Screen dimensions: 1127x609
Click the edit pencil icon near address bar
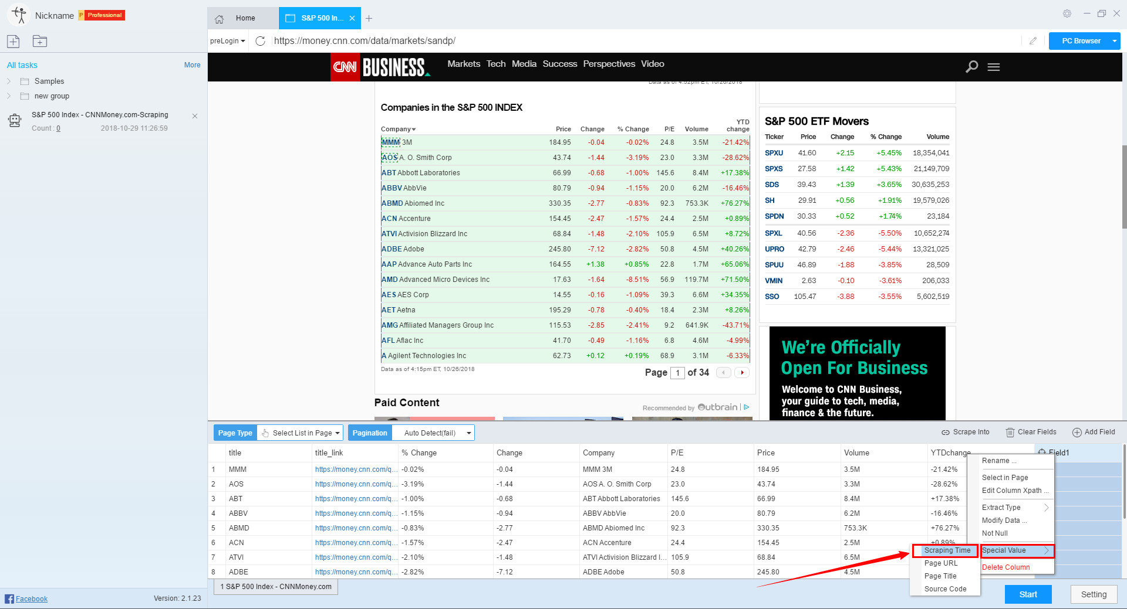[x=1033, y=41]
